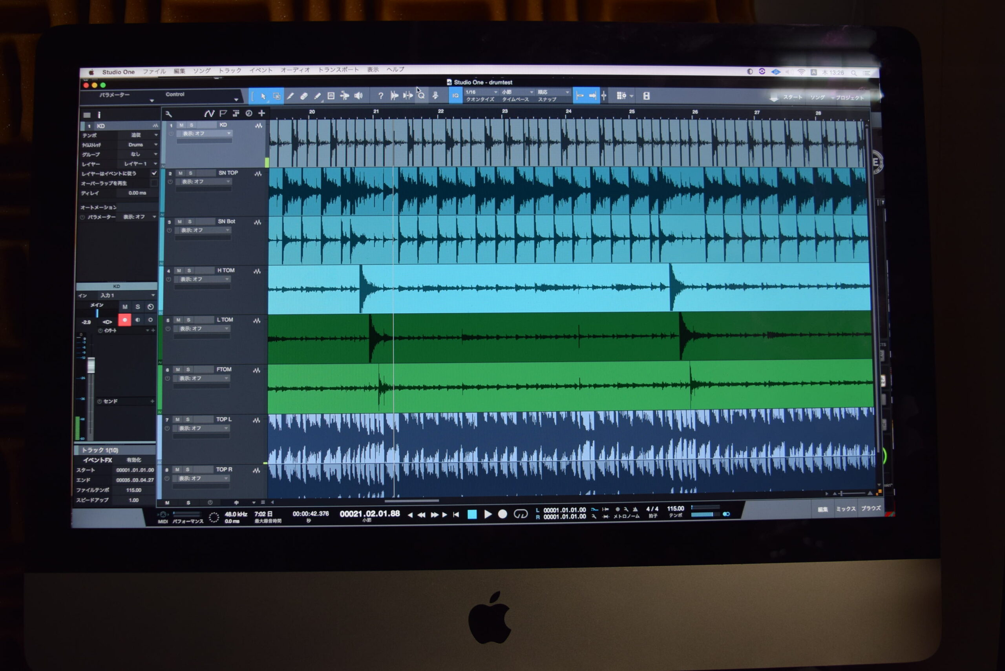Click the 115.00 tempo field
Screen dimensions: 1005x671
coord(676,509)
